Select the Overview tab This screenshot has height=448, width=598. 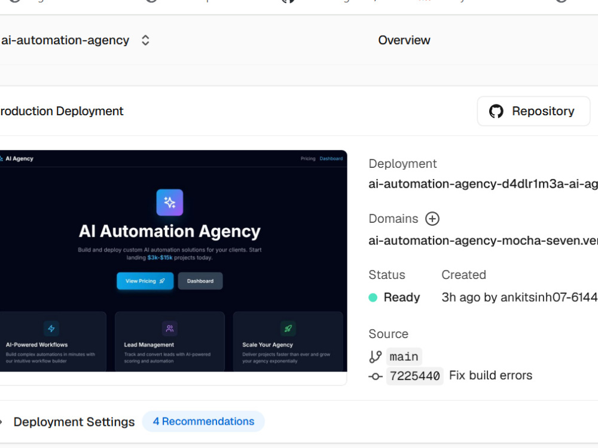(x=404, y=41)
